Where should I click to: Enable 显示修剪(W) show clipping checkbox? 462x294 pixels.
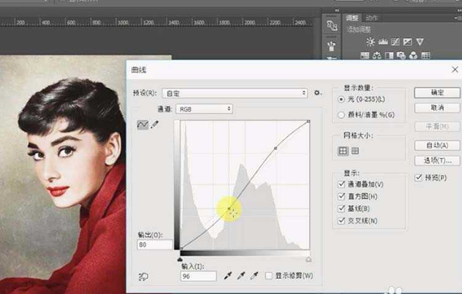(269, 276)
